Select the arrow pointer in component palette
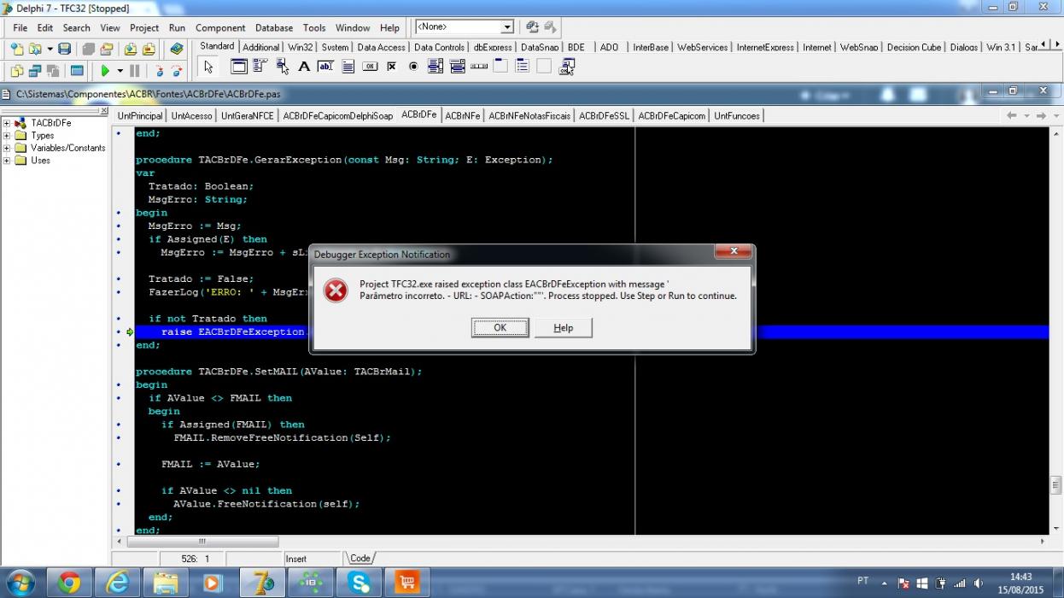Image resolution: width=1064 pixels, height=598 pixels. tap(209, 67)
